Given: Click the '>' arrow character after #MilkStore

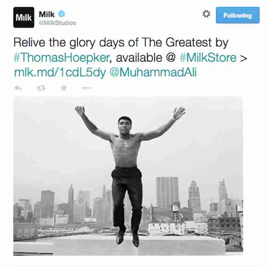Looking at the screenshot, I should 243,58.
